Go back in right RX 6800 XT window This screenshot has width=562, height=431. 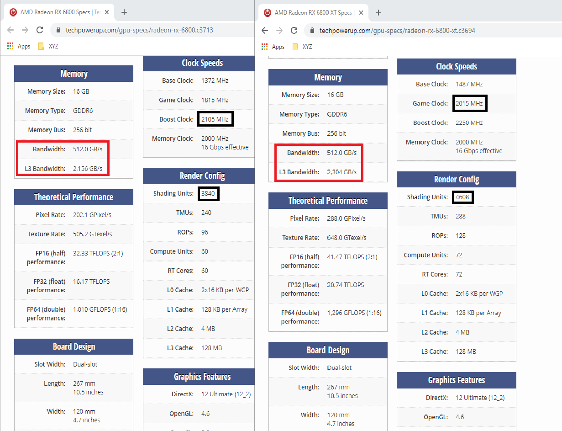(x=265, y=30)
